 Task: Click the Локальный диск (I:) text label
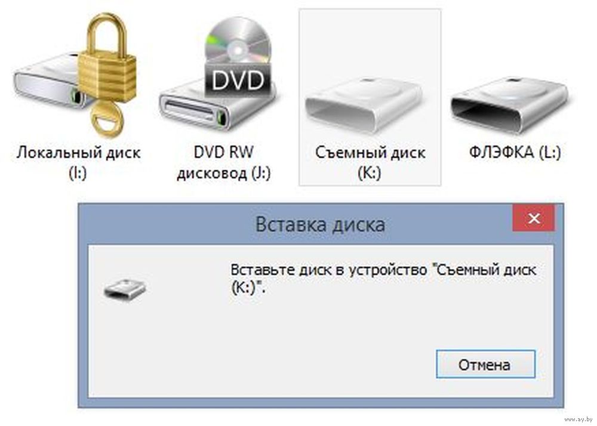click(78, 163)
